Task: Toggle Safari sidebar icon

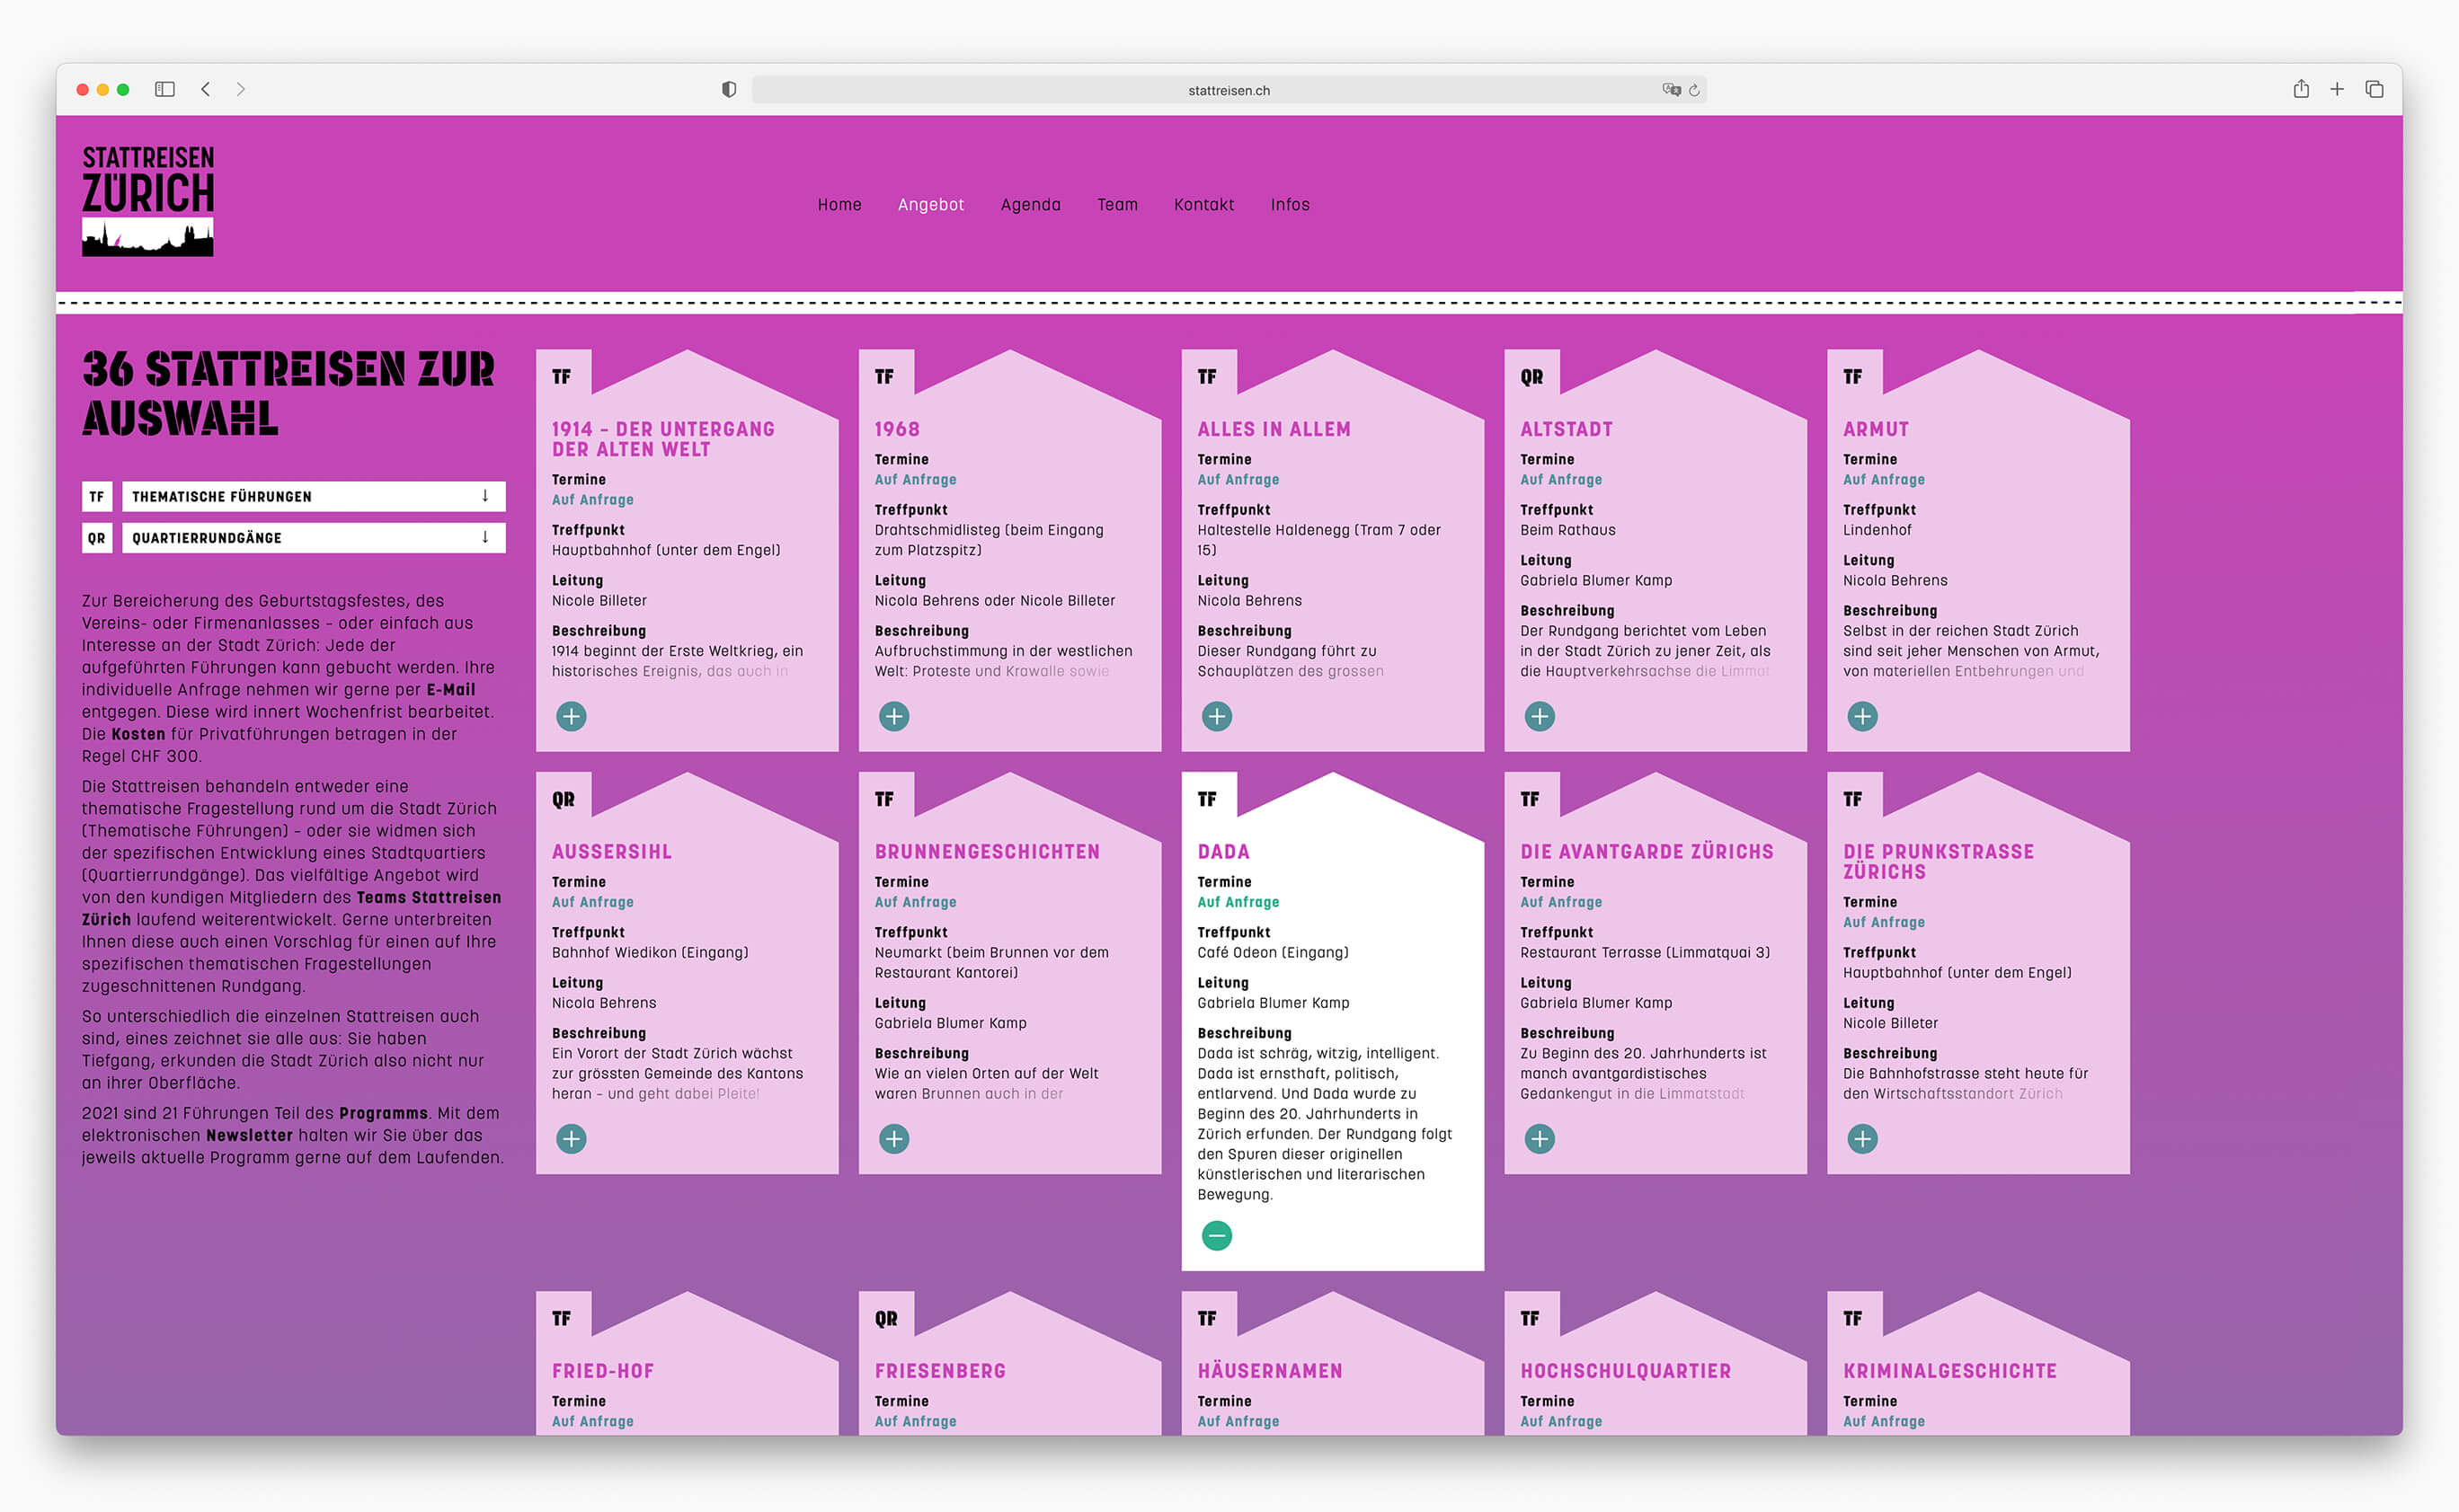Action: (165, 89)
